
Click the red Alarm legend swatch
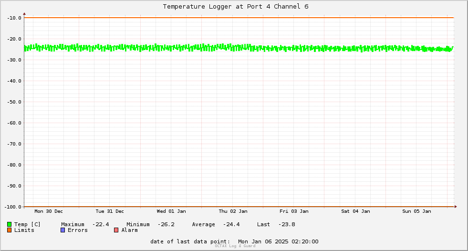click(116, 230)
